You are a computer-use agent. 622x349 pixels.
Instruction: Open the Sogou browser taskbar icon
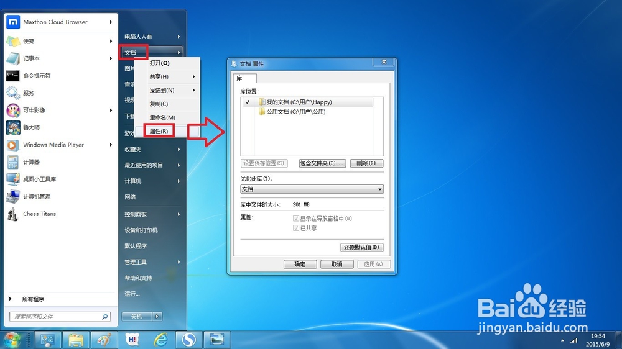click(189, 340)
